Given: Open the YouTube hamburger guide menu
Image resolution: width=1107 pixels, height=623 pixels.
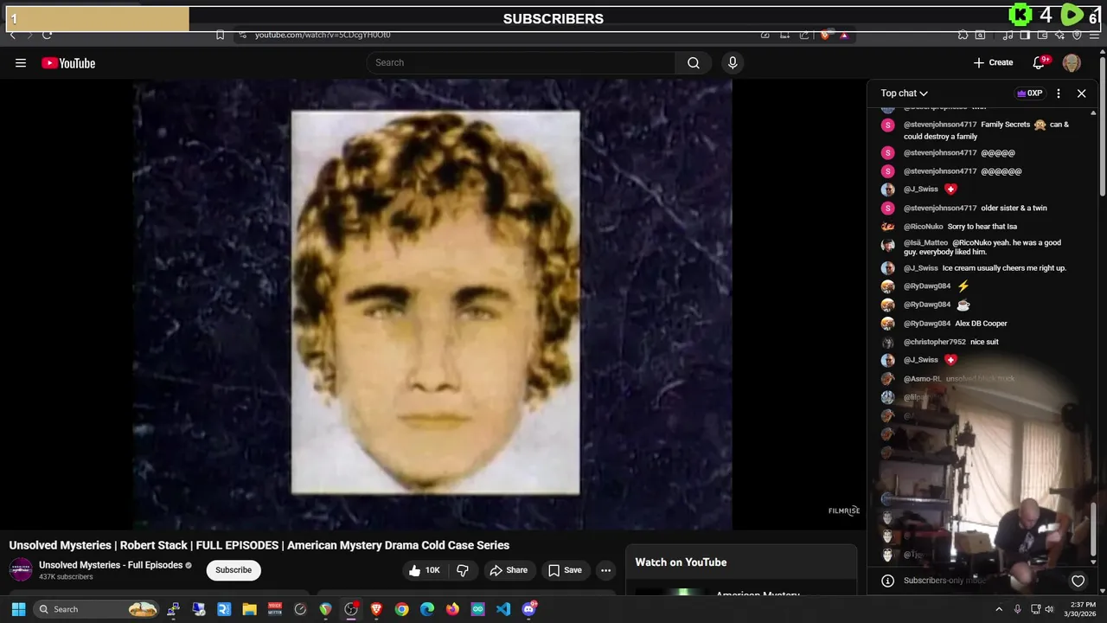Looking at the screenshot, I should (x=21, y=62).
